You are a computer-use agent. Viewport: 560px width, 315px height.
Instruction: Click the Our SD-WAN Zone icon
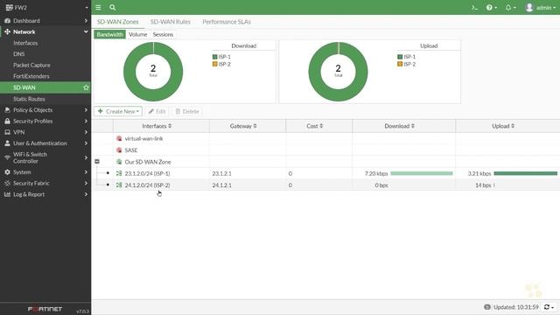119,162
